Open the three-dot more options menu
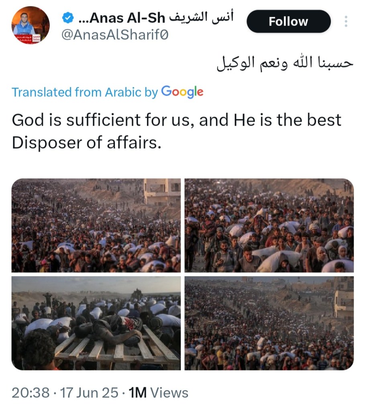This screenshot has width=365, height=410. pos(346,21)
